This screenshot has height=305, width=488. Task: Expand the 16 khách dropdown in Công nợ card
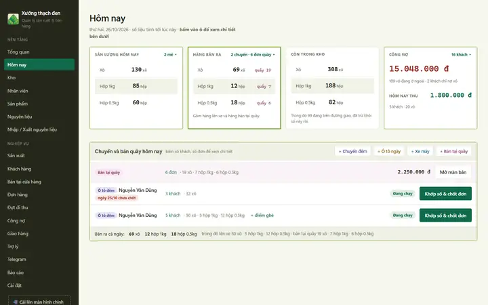pos(462,54)
